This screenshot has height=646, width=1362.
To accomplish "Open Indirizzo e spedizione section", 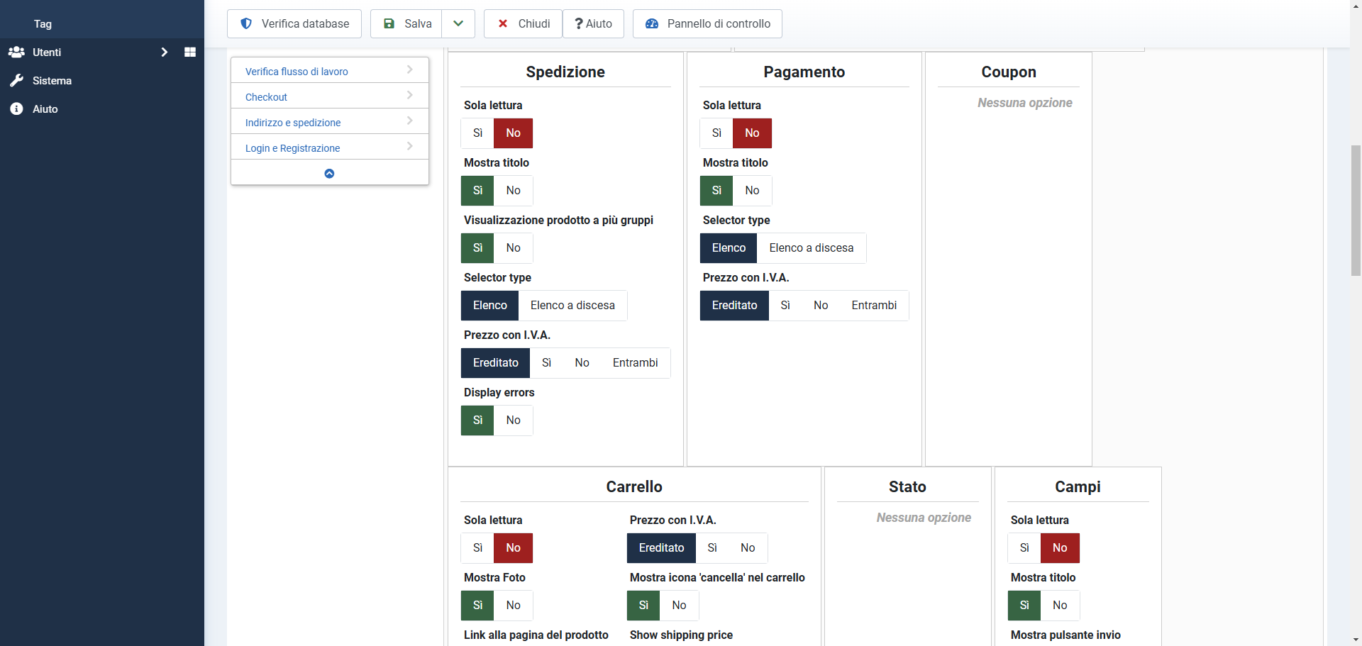I will [x=293, y=123].
